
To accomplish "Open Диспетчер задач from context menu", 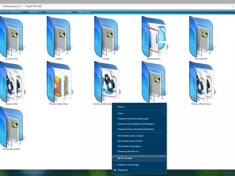I will pos(139,158).
